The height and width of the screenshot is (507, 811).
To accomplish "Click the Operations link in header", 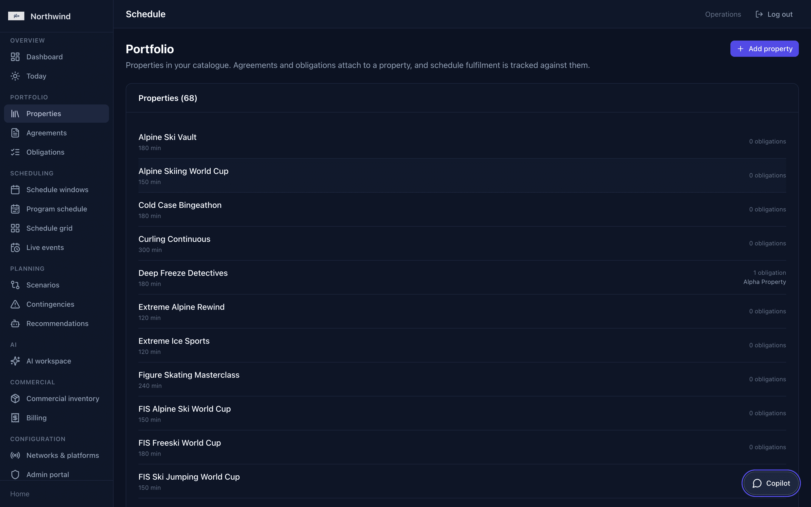I will point(723,14).
